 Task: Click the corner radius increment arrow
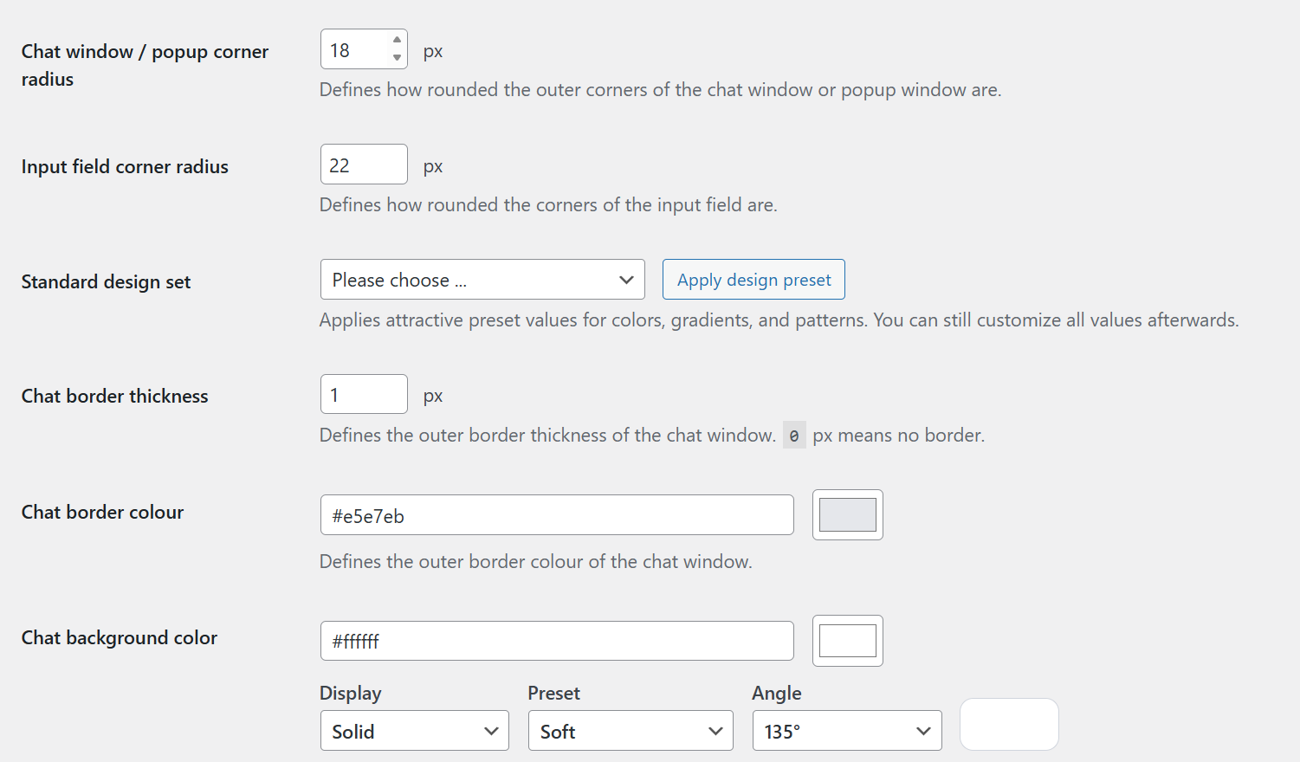click(x=397, y=42)
